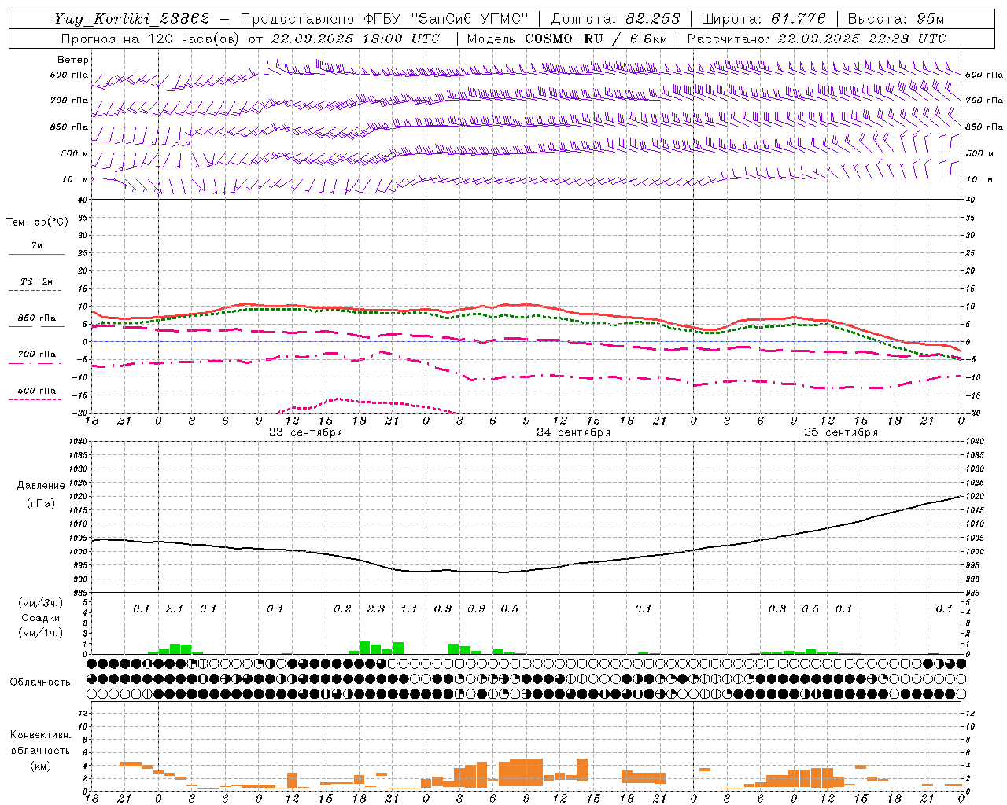Click the '(мм/3ч.)' unit label
The width and height of the screenshot is (1007, 805).
[40, 603]
